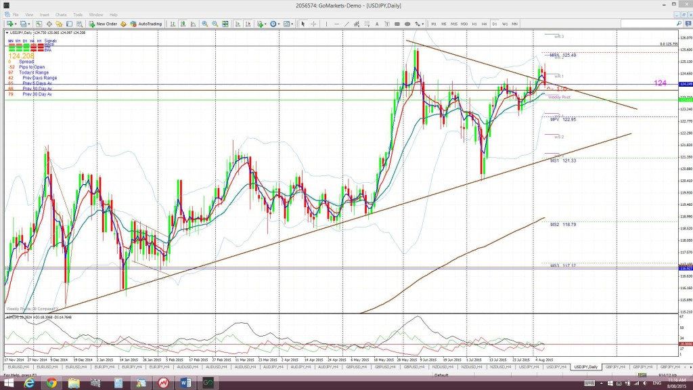693x390 pixels.
Task: Open the Indicators list icon
Action: tap(261, 24)
